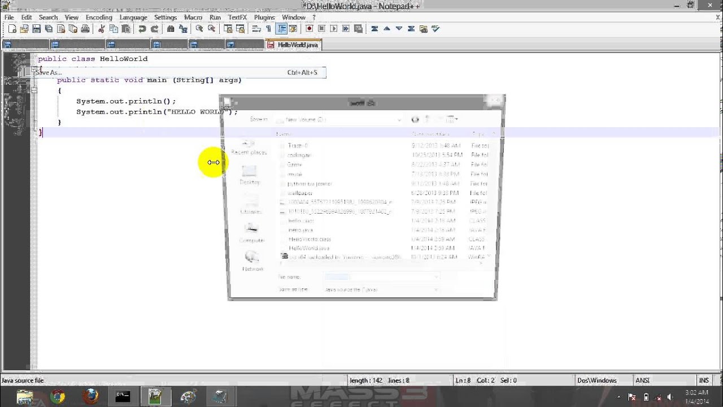The width and height of the screenshot is (723, 407).
Task: Click the Undo arrow icon
Action: click(142, 29)
